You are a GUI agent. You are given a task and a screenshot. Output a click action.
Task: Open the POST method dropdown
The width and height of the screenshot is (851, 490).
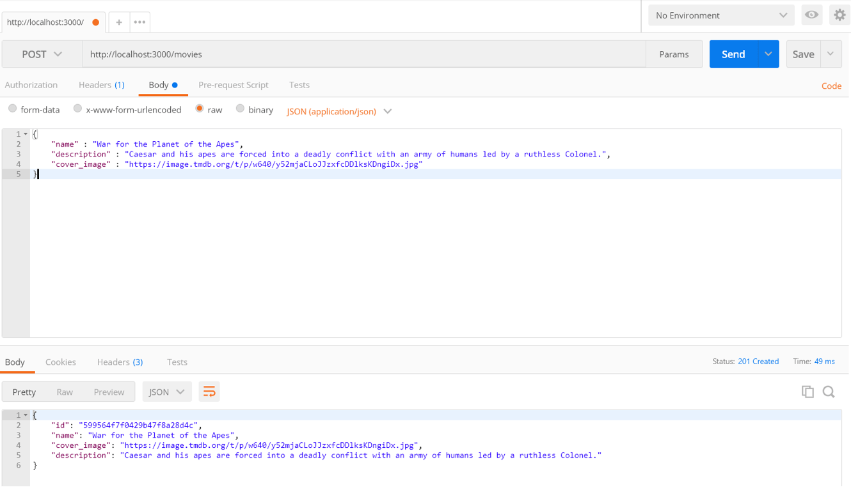42,54
